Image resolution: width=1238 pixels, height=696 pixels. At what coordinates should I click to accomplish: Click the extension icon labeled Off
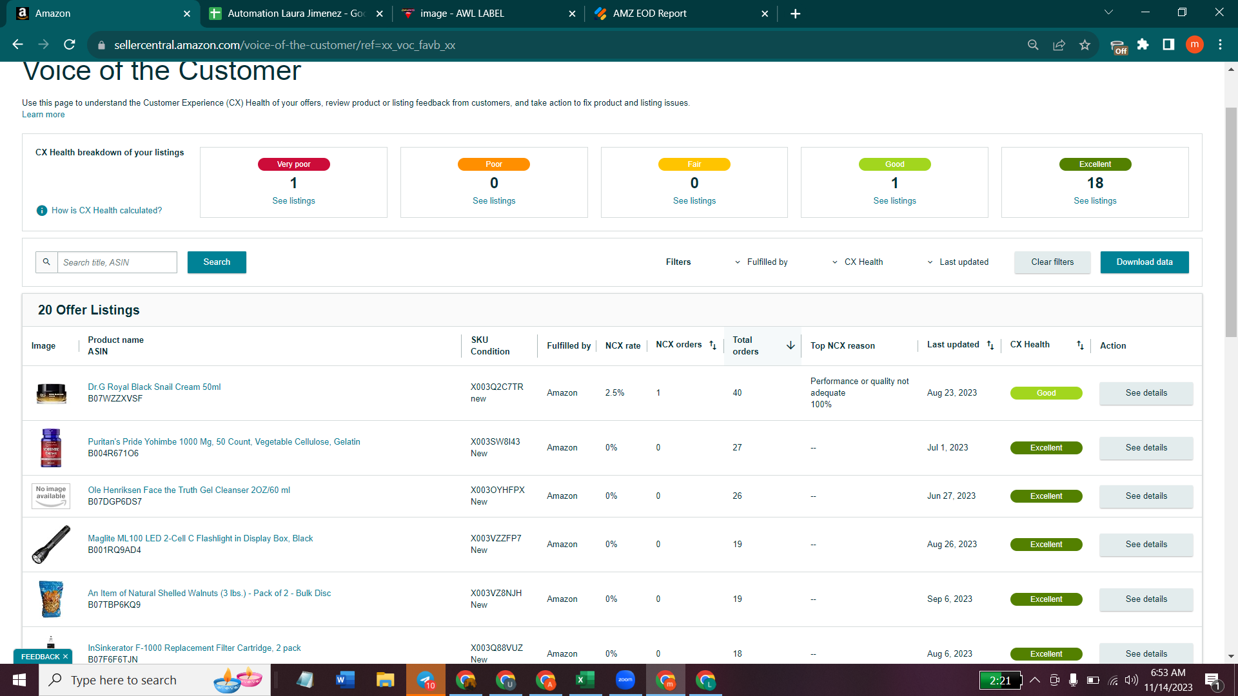click(x=1118, y=46)
